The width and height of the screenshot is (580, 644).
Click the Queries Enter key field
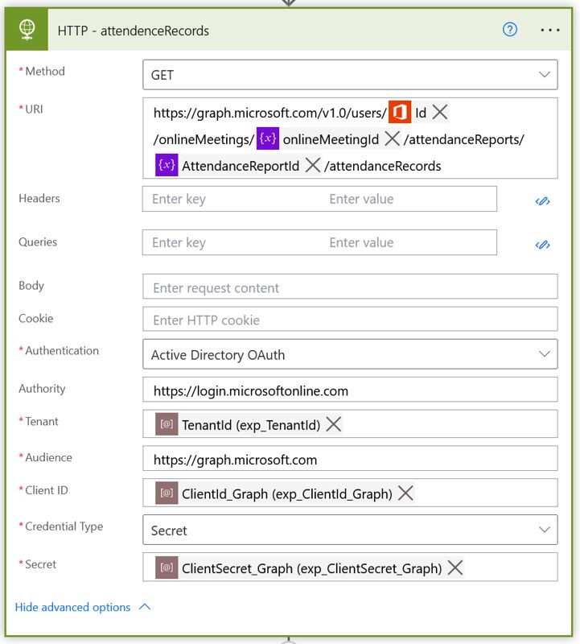pos(232,242)
